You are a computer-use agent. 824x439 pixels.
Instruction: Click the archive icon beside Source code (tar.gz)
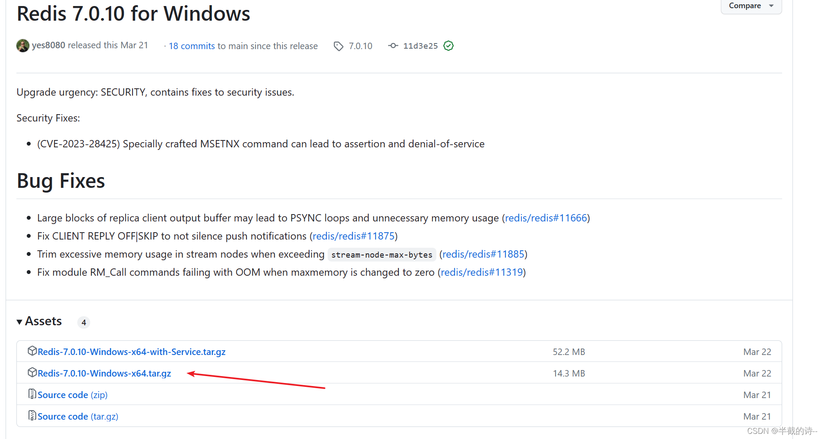pos(32,416)
